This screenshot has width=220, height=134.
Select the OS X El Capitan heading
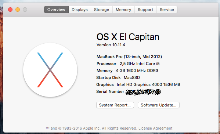(128, 37)
